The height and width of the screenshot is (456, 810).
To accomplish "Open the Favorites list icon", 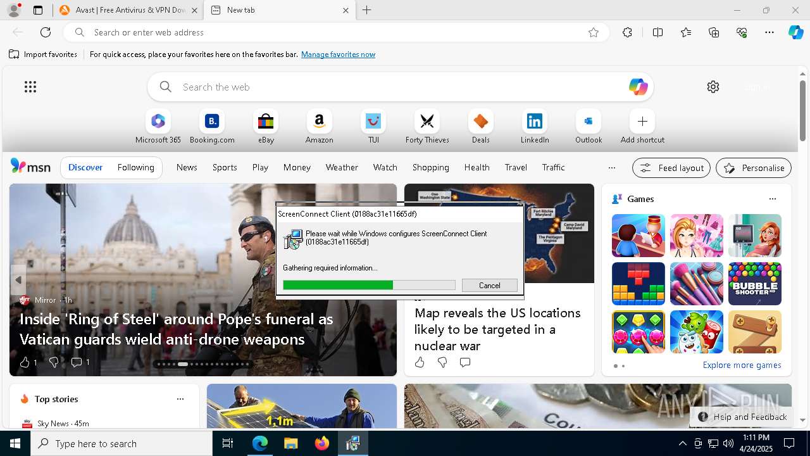I will (x=686, y=32).
